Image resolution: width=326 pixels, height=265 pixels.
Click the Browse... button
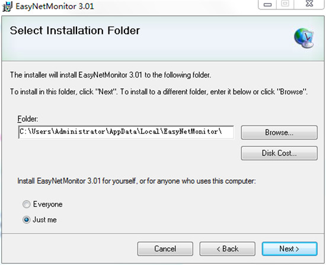tap(279, 132)
